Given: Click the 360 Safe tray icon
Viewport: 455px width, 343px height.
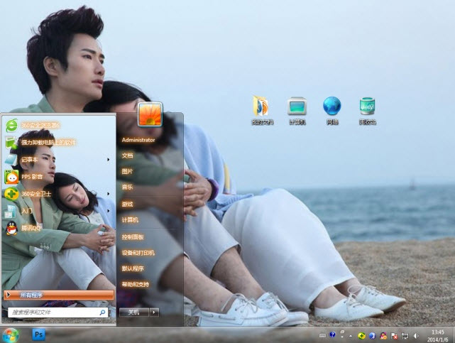Looking at the screenshot, I should (x=361, y=336).
